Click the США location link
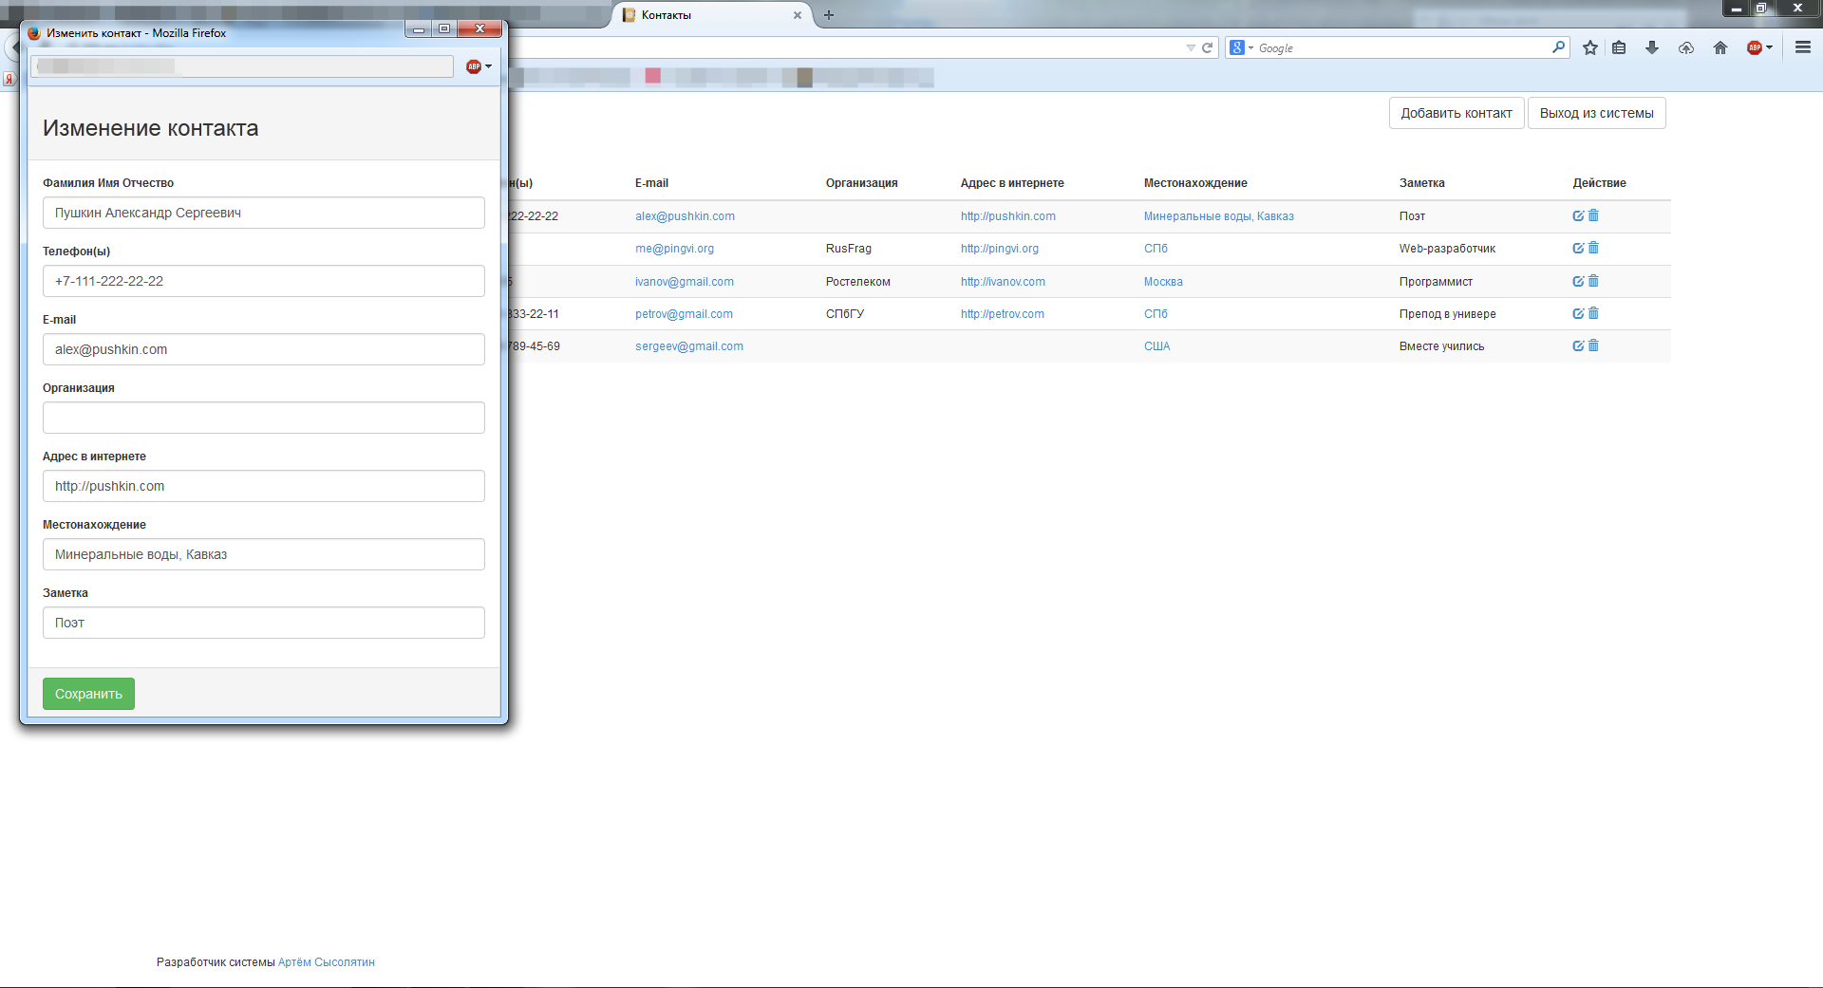Screen dimensions: 1823x988 tap(1156, 346)
